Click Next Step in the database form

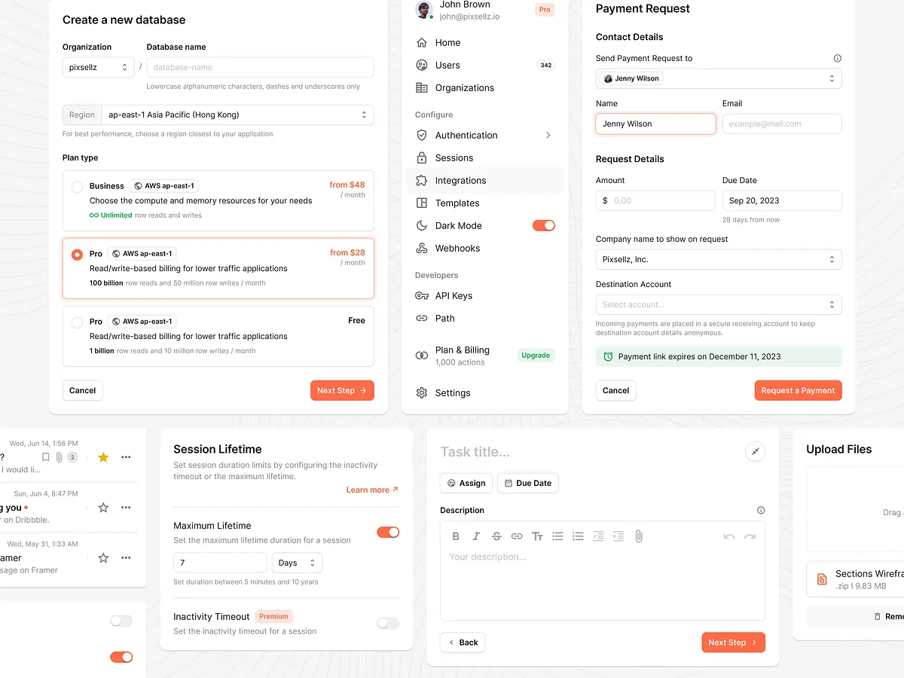[x=342, y=390]
